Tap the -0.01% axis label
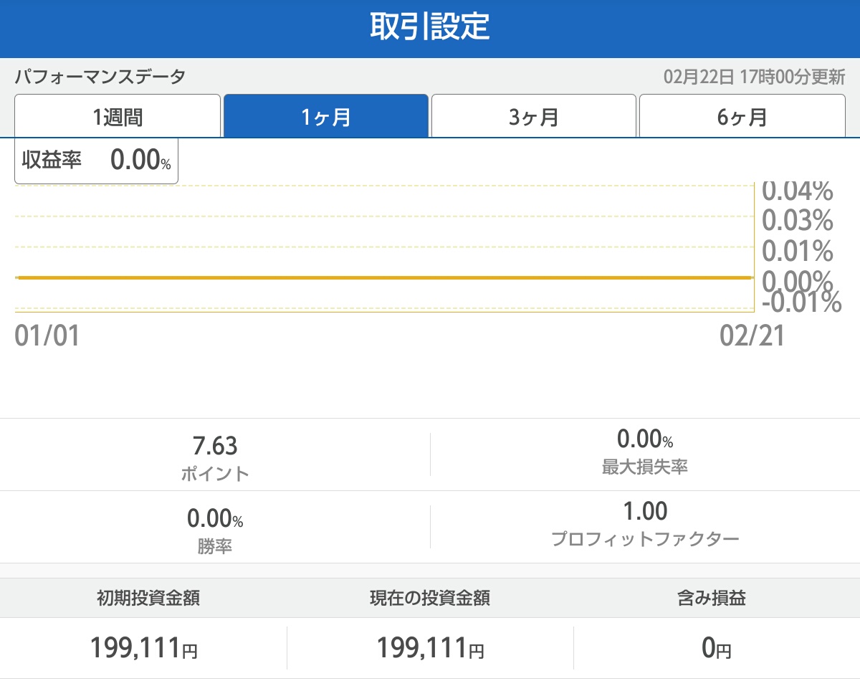 tap(801, 303)
